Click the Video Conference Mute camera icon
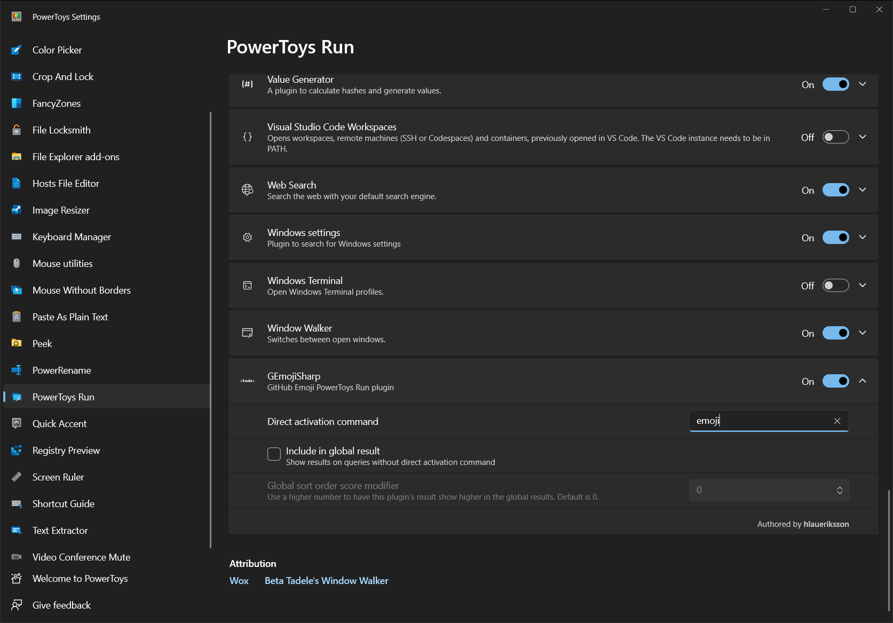Screen dimensions: 893x623 pos(17,557)
